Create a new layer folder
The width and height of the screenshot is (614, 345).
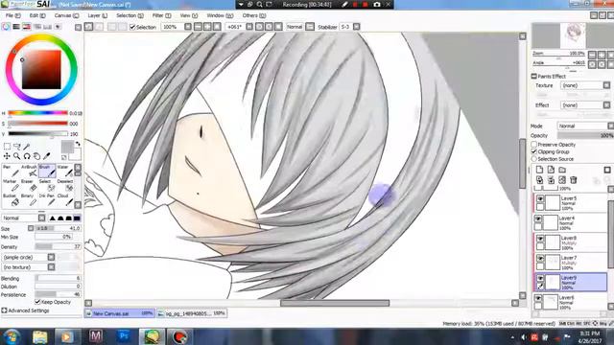pos(562,170)
